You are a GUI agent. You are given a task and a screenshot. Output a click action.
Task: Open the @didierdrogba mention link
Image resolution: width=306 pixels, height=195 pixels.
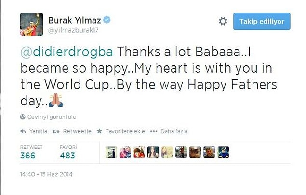(67, 52)
